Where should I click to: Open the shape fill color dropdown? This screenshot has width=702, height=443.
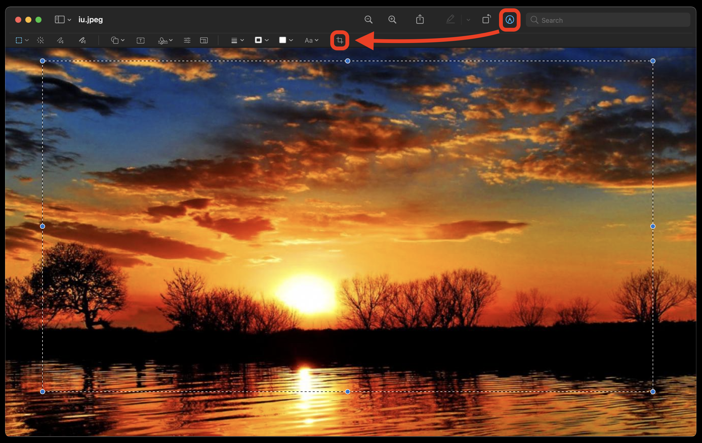point(287,41)
